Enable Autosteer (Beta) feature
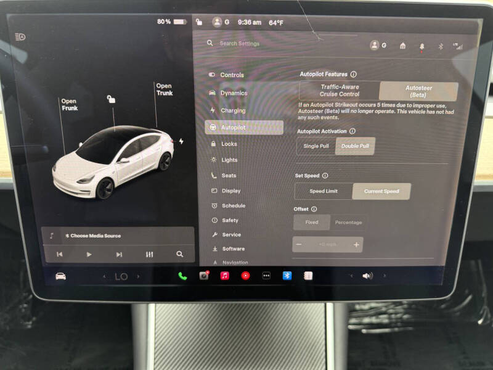The width and height of the screenshot is (493, 370). pyautogui.click(x=418, y=91)
